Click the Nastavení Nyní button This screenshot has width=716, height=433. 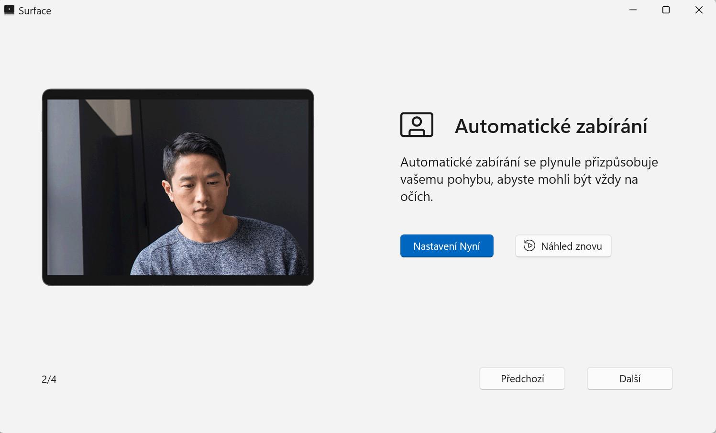pyautogui.click(x=447, y=246)
